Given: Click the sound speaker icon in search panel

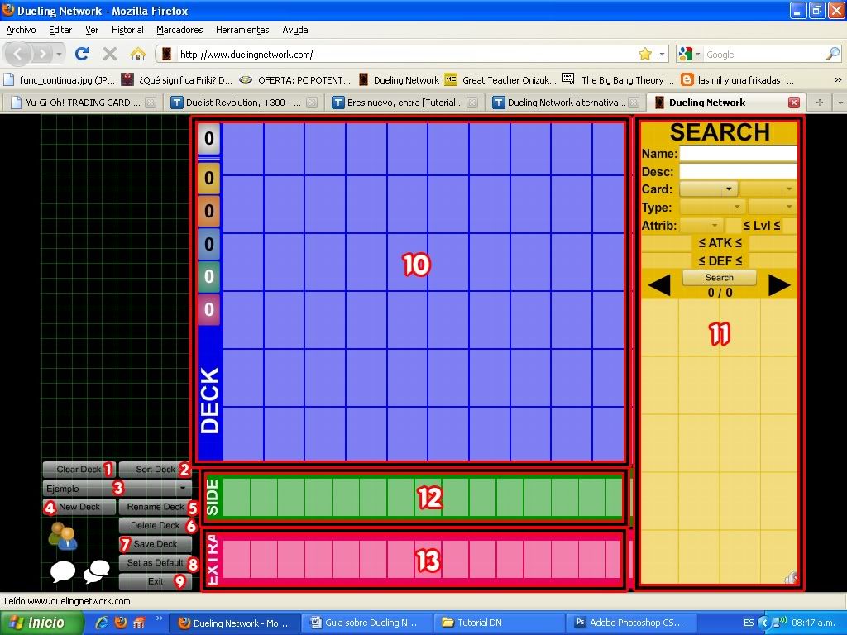Looking at the screenshot, I should [790, 578].
